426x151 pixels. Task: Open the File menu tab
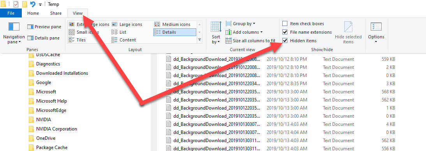[11, 13]
